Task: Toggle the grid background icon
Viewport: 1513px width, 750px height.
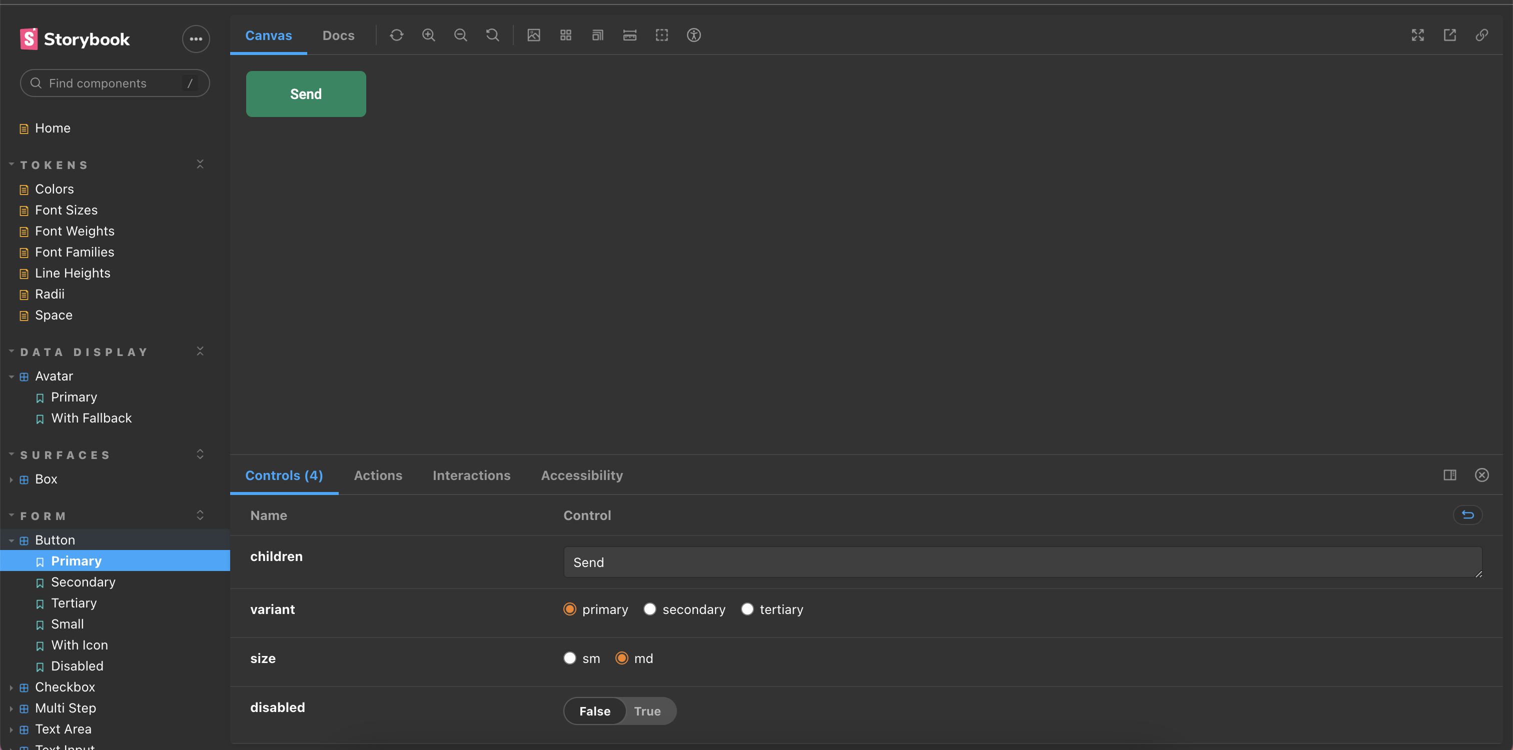Action: 565,35
